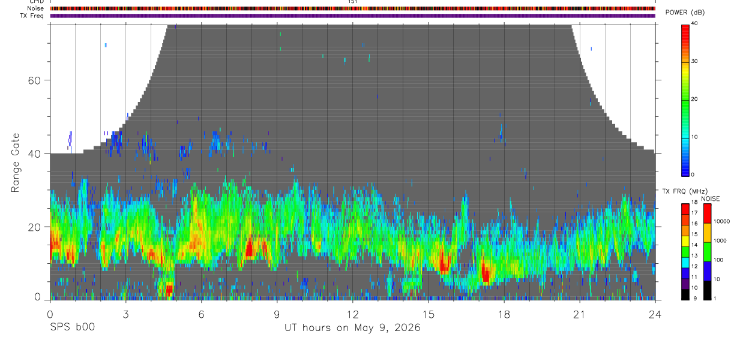Click the POWER (dB) colorbar title
This screenshot has height=340, width=737.
tap(685, 13)
